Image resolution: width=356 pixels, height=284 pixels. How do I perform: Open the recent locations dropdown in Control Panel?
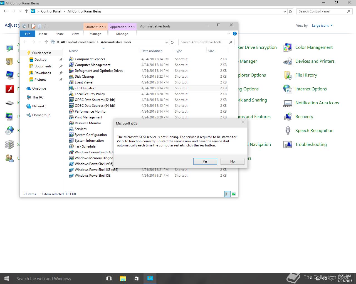coord(20,11)
